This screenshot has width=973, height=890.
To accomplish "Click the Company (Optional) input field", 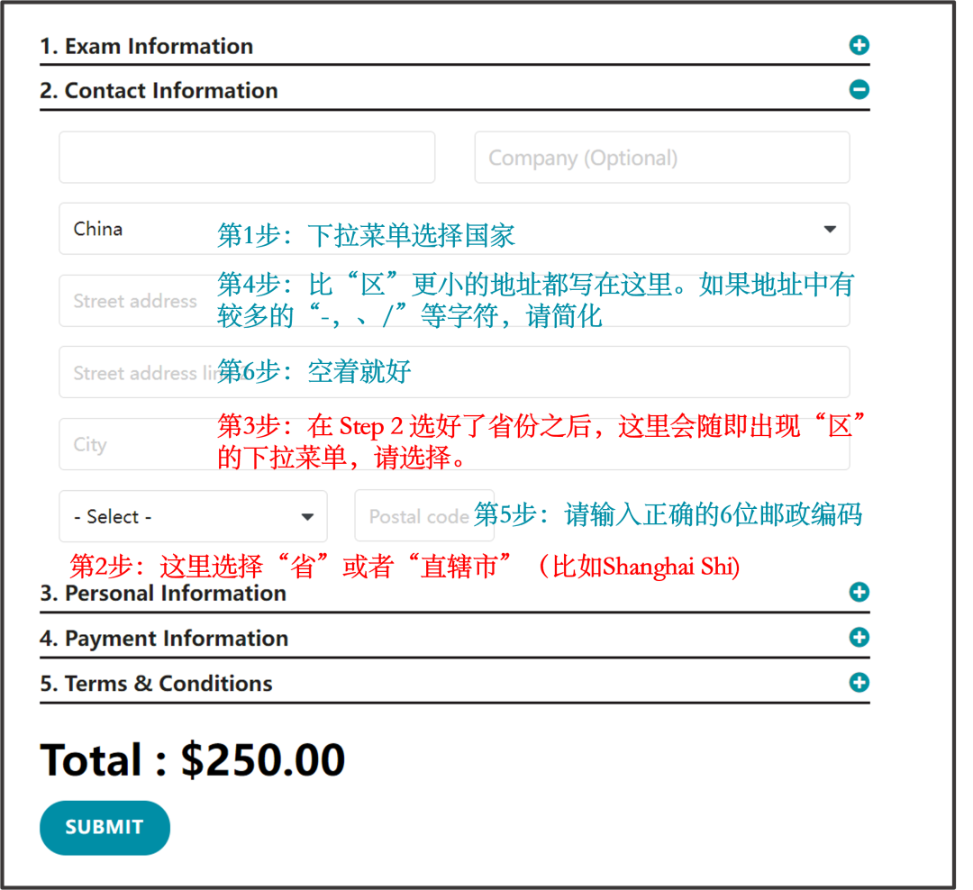I will (x=662, y=158).
